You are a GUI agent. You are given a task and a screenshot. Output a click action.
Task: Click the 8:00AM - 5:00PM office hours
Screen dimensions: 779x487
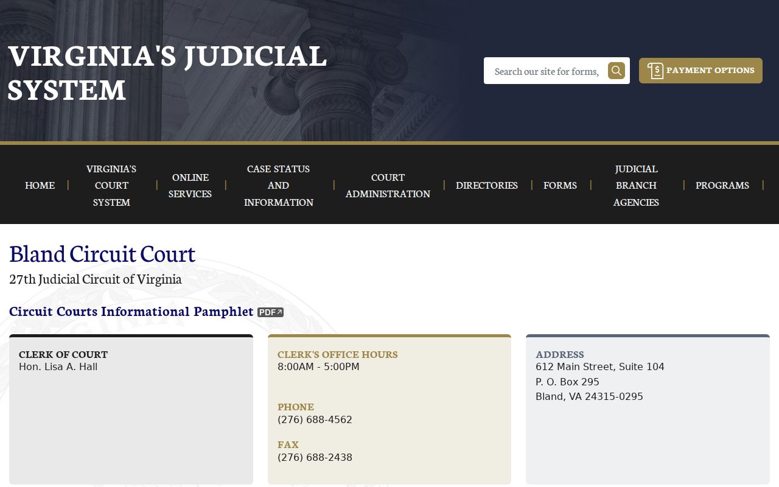[318, 366]
